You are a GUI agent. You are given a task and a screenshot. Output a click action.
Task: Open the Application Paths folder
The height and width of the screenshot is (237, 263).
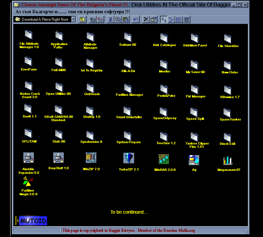click(x=59, y=36)
